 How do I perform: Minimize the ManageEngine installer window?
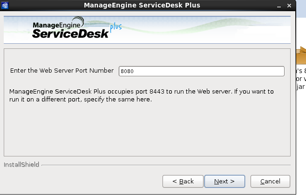279,6
